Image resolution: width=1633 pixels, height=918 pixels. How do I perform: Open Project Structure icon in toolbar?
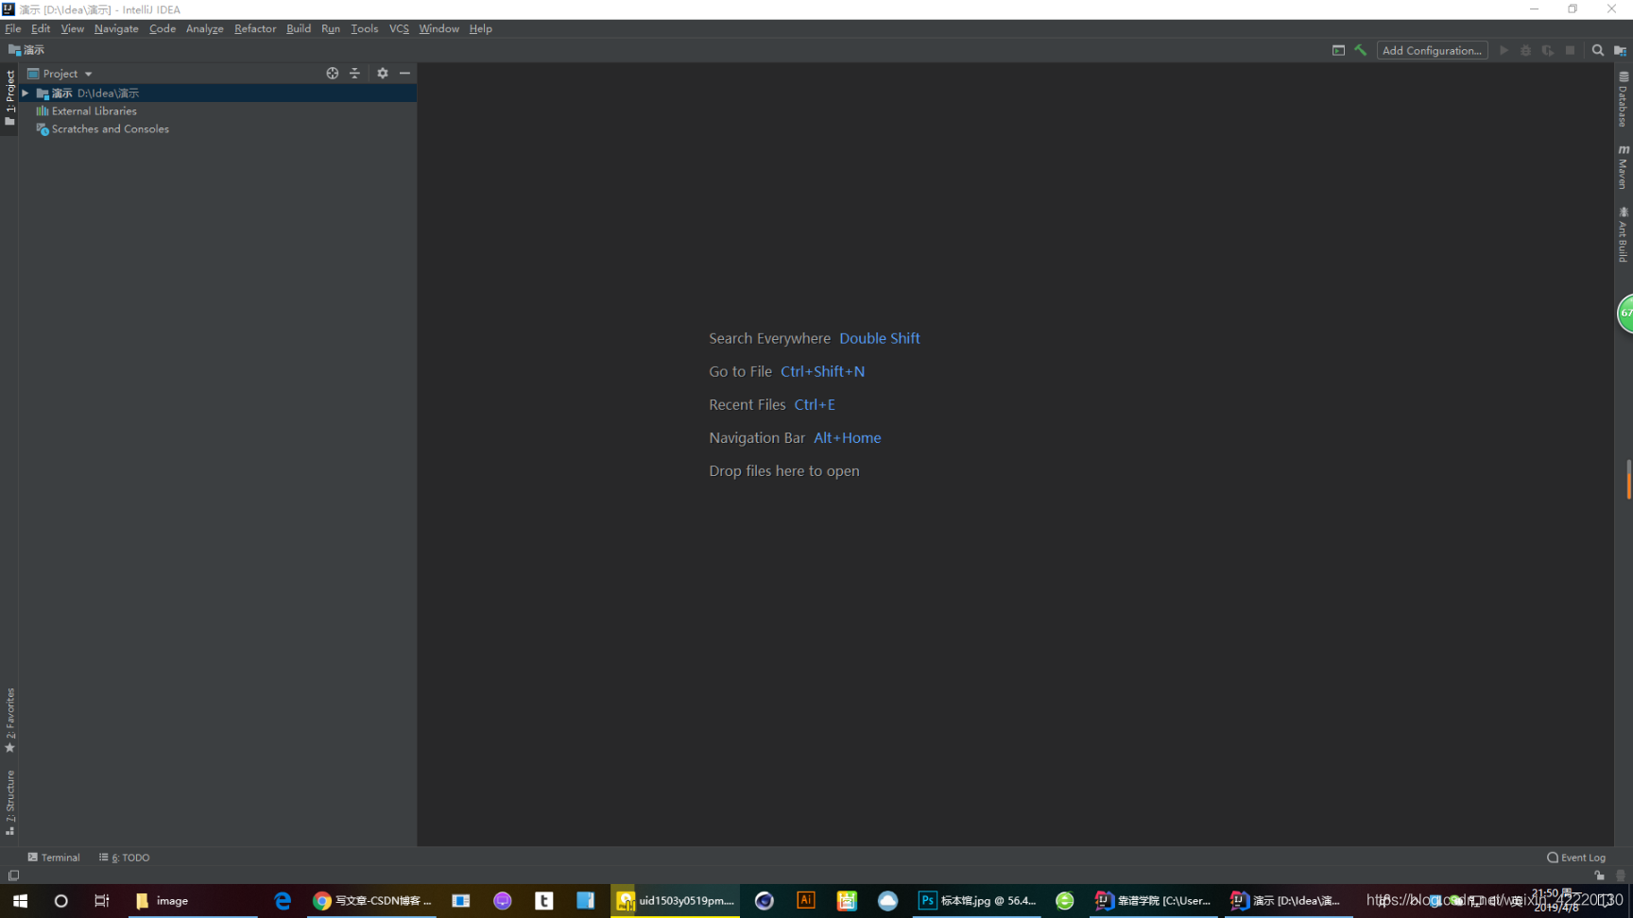tap(1620, 50)
